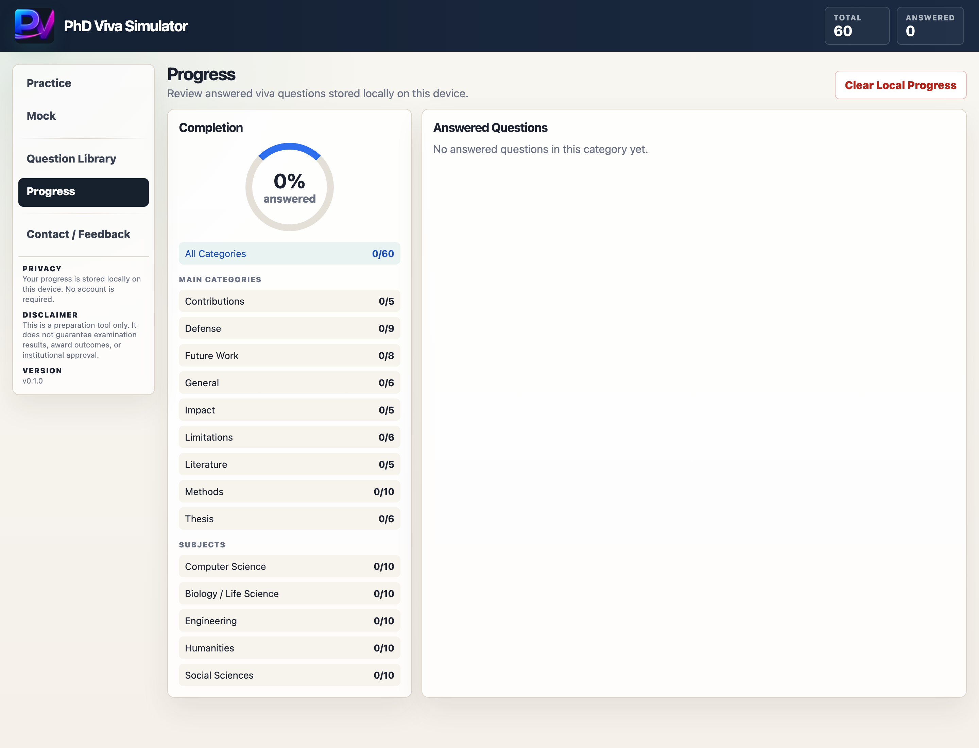Image resolution: width=979 pixels, height=748 pixels.
Task: Select the Biology / Life Science subject
Action: tap(289, 593)
